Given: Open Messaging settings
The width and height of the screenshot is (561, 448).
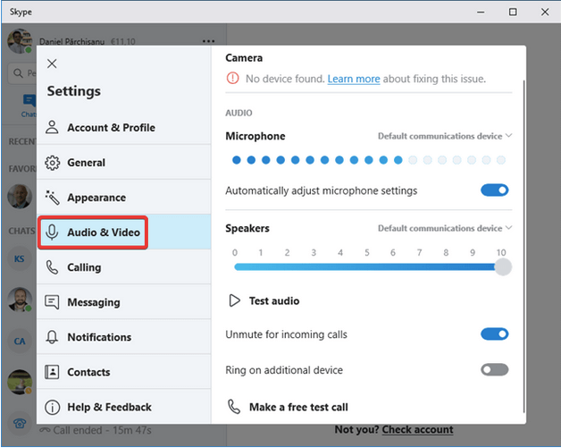Looking at the screenshot, I should (124, 302).
